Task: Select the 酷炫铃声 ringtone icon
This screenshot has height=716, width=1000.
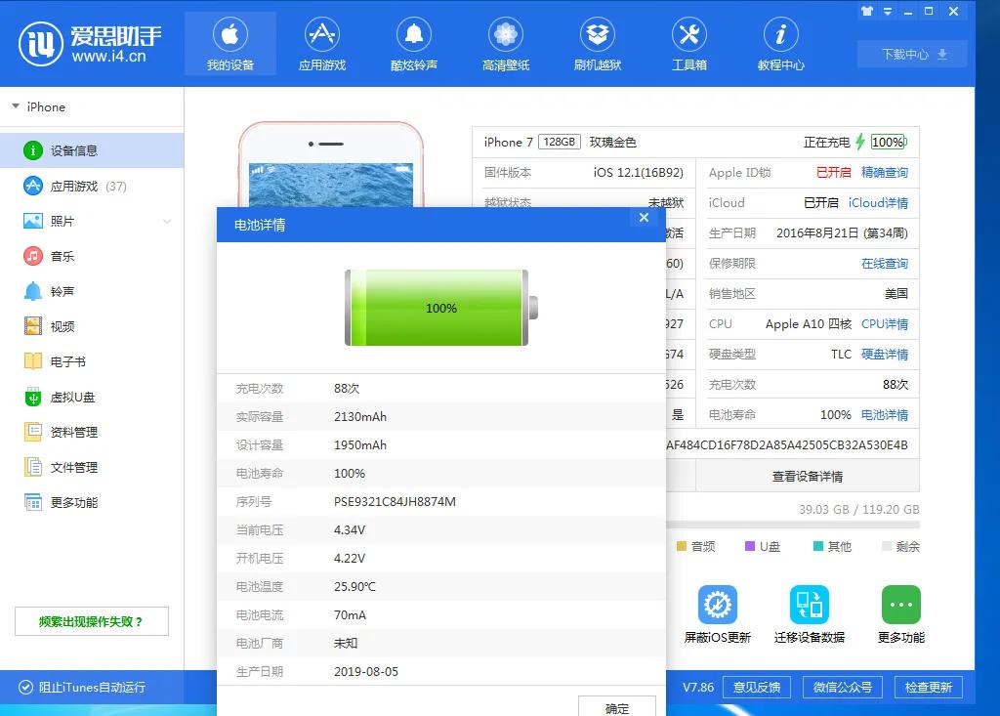Action: coord(414,43)
